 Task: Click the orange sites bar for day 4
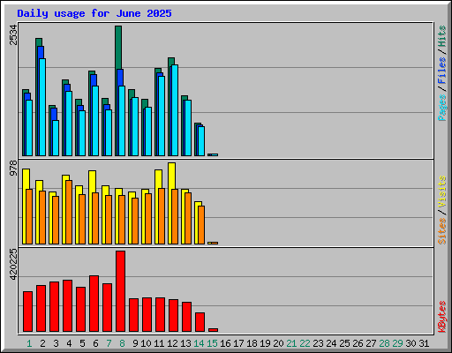[x=69, y=212]
